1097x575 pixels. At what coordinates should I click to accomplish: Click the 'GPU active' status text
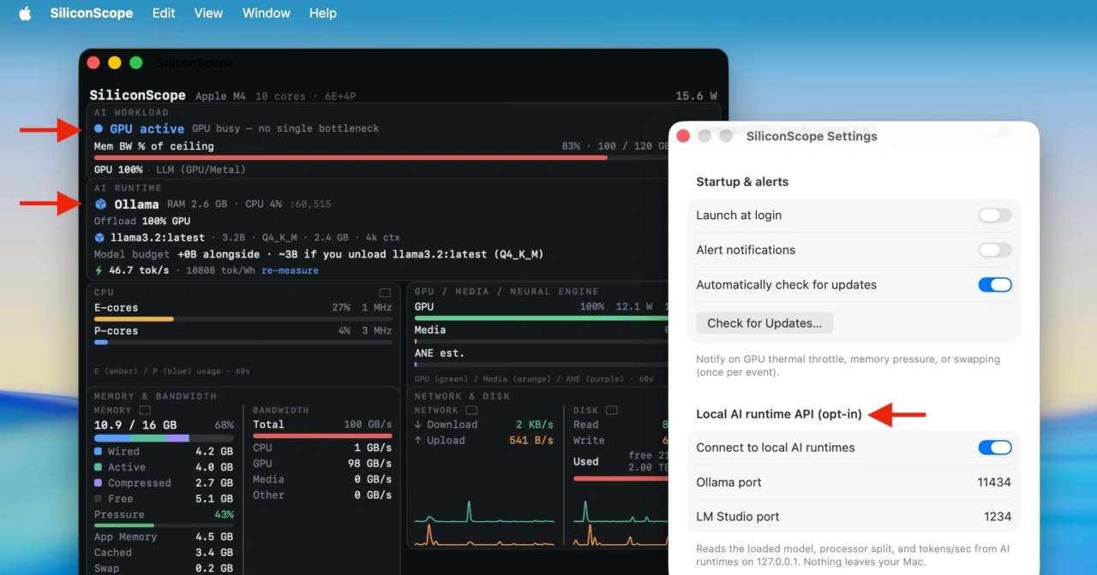pyautogui.click(x=147, y=128)
